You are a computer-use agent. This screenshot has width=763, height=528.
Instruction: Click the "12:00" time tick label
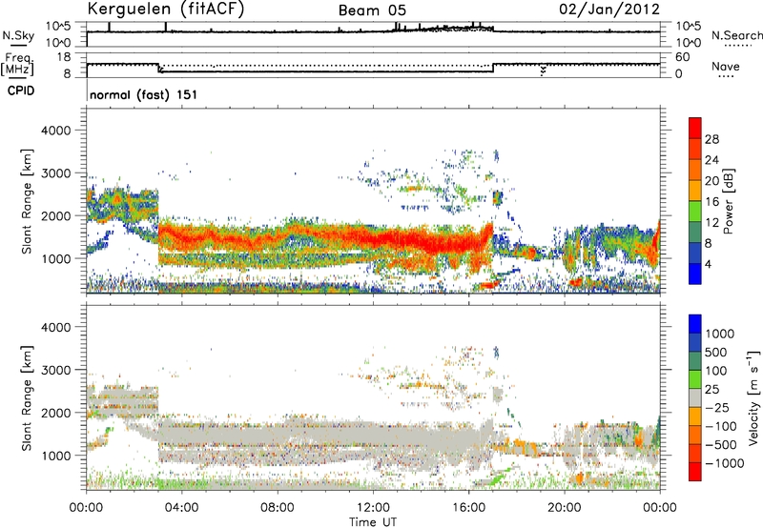373,508
